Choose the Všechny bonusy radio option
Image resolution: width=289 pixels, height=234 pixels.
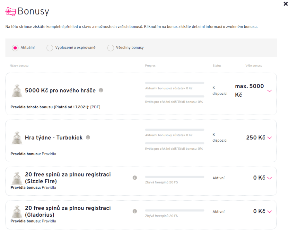click(110, 48)
